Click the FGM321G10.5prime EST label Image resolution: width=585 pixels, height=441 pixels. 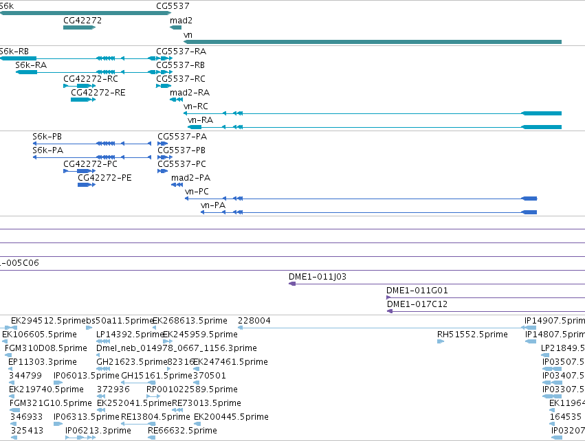(x=50, y=403)
